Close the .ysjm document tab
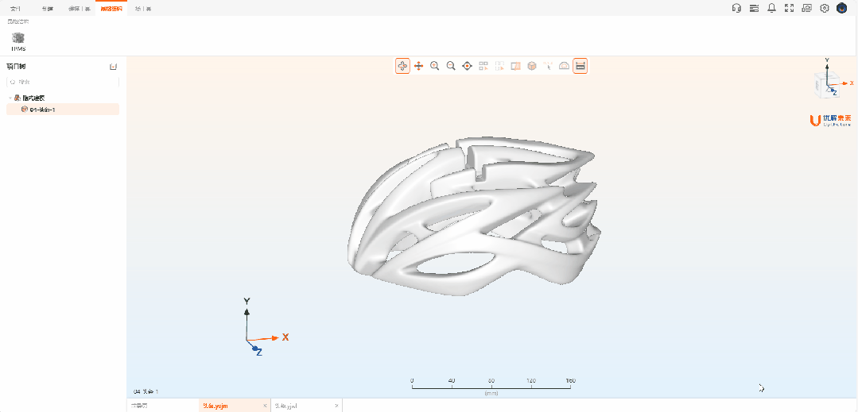The width and height of the screenshot is (858, 412). click(x=265, y=406)
